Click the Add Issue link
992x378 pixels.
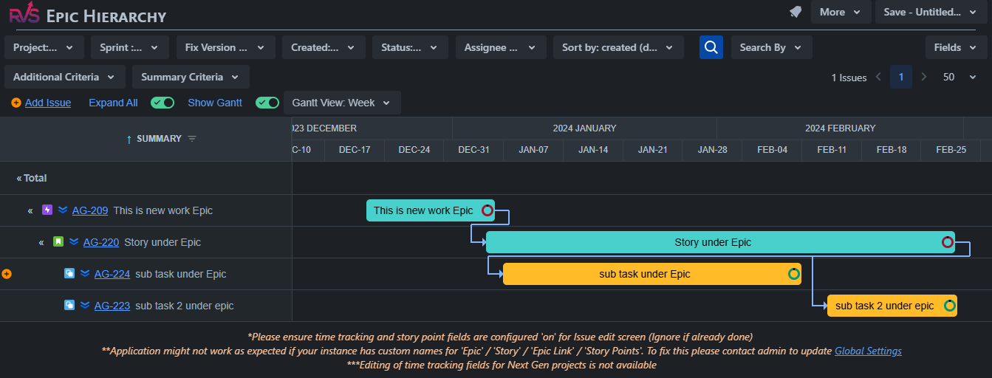48,103
